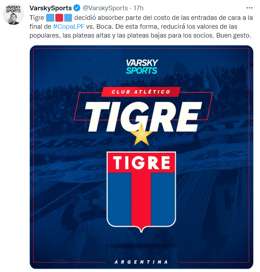The width and height of the screenshot is (260, 272).
Task: Click the first blue square emoji
Action: pos(50,18)
